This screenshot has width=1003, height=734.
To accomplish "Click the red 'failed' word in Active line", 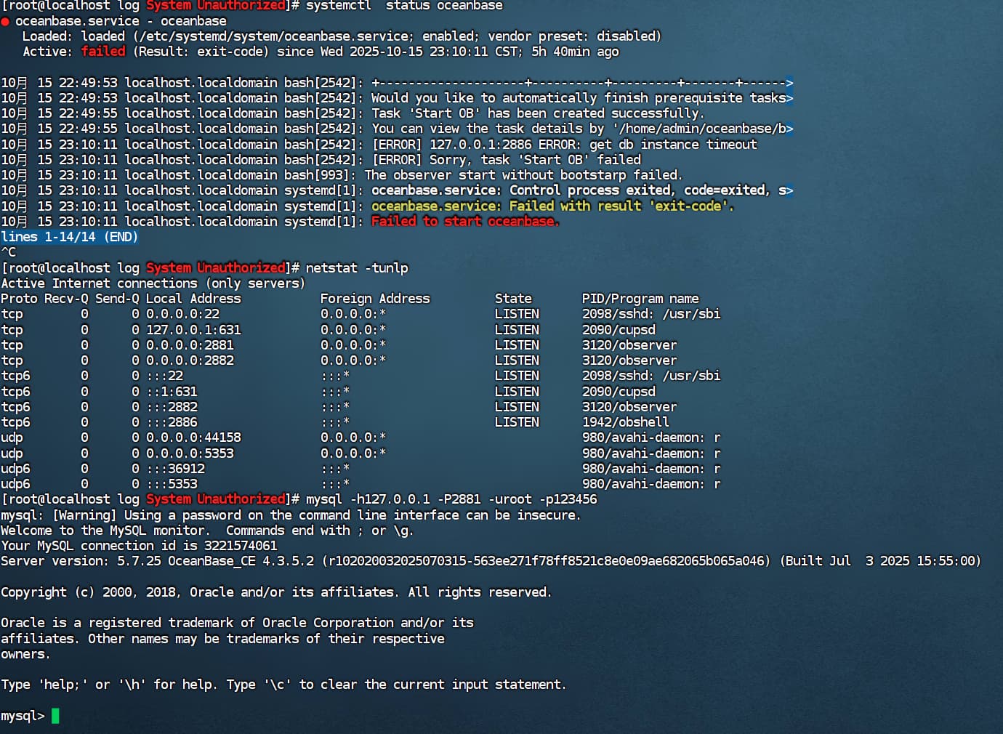I will [102, 52].
